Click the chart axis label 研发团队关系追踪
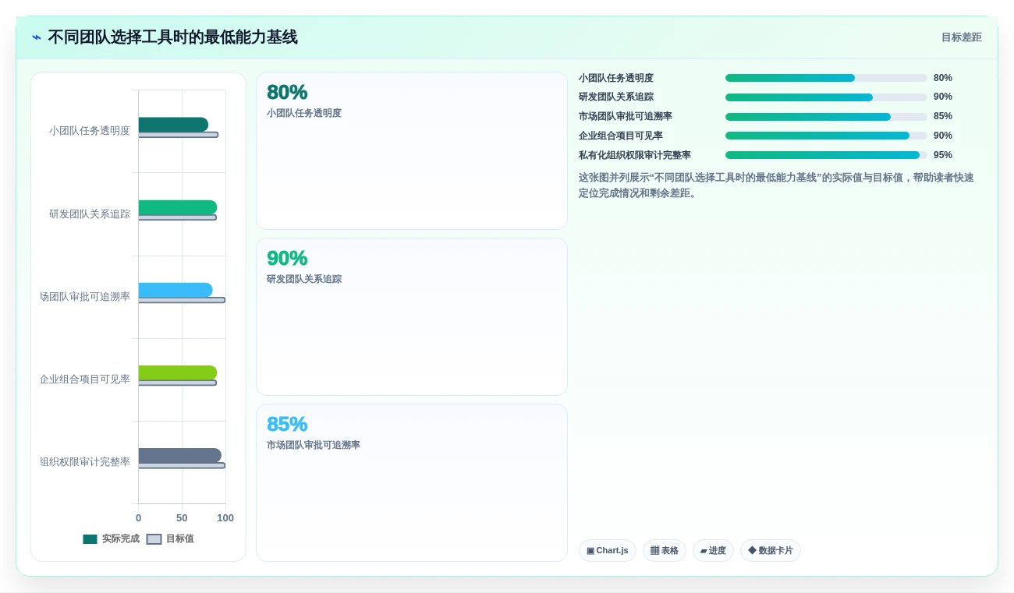The image size is (1014, 593). [x=90, y=214]
